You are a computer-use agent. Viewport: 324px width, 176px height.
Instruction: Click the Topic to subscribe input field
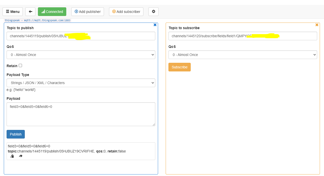click(243, 36)
